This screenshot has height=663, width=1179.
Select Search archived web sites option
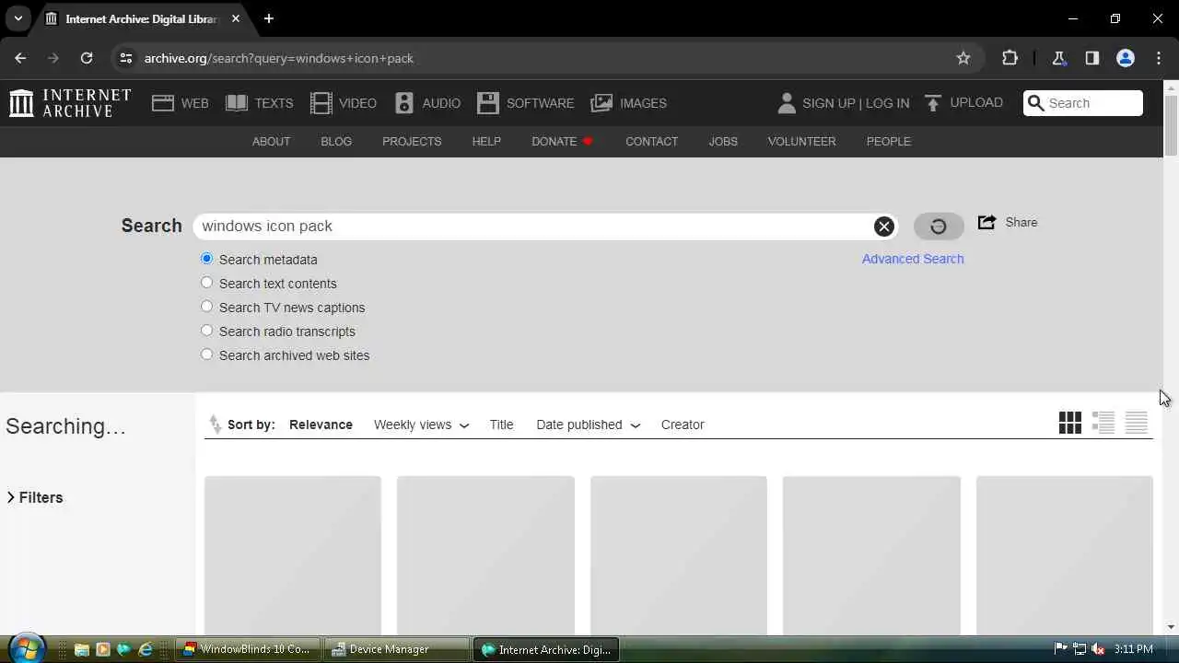pyautogui.click(x=206, y=355)
